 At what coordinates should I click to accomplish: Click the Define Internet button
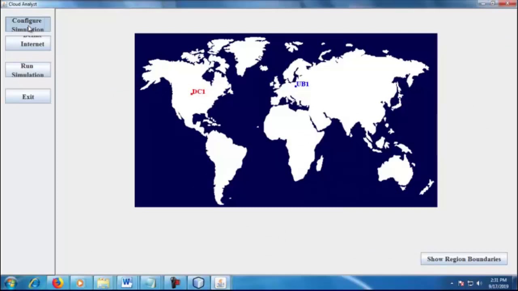click(28, 43)
